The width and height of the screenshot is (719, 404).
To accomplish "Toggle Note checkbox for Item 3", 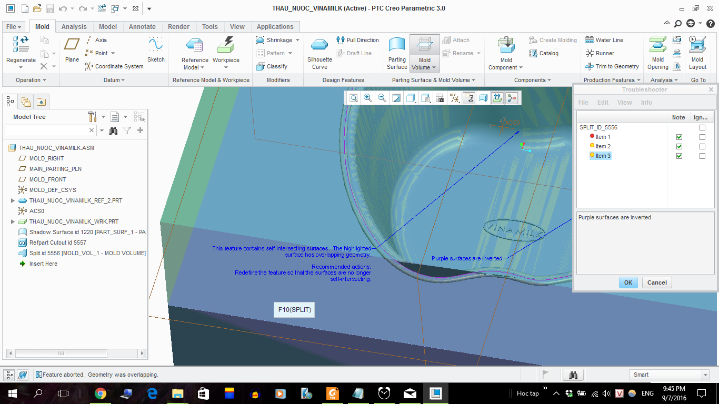I will point(679,156).
